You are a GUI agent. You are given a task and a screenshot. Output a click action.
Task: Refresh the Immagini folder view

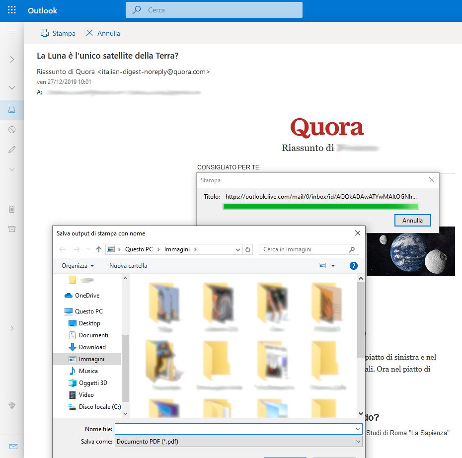[x=248, y=249]
